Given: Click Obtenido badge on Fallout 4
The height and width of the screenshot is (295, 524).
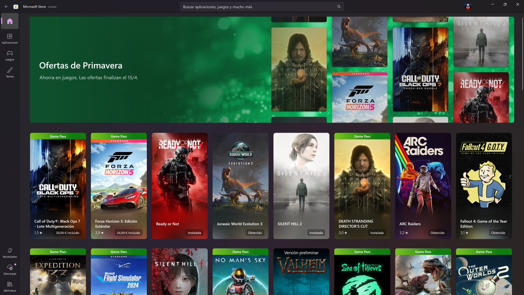Looking at the screenshot, I should coord(498,233).
